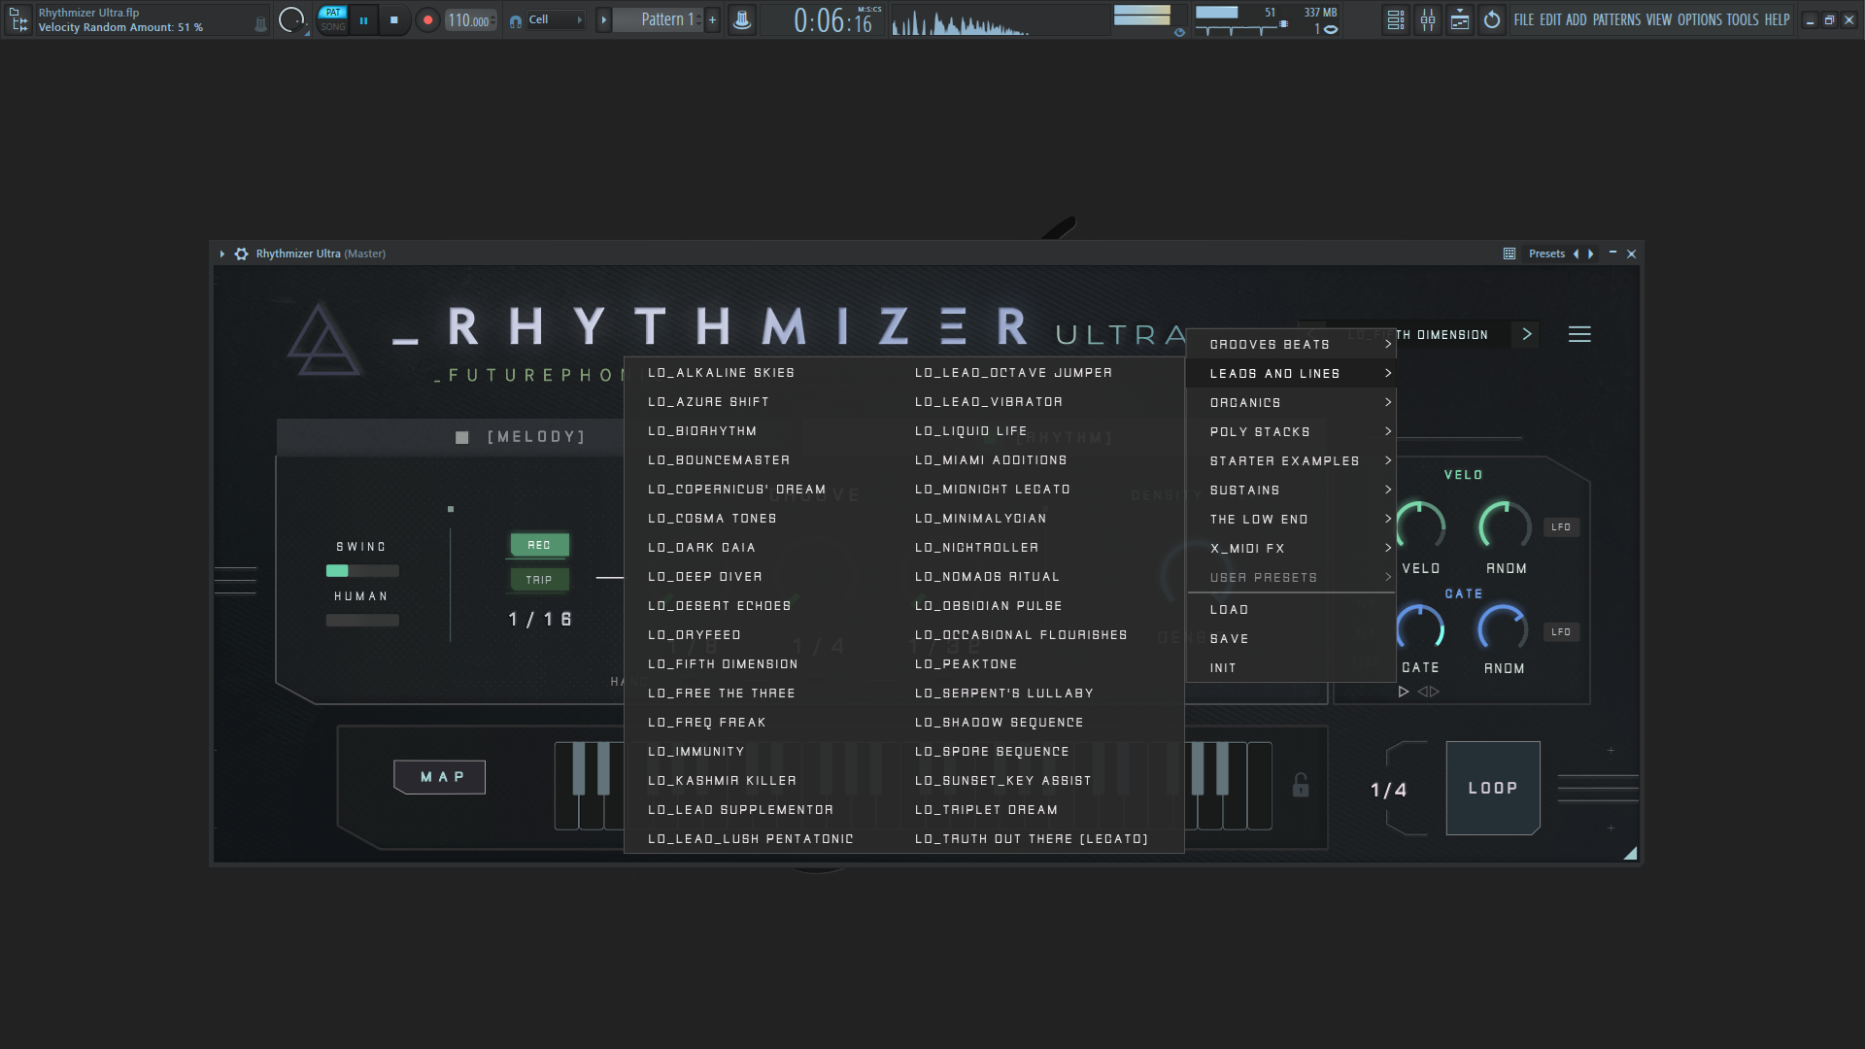This screenshot has height=1049, width=1865.
Task: Adjust the HUMAN slider
Action: click(362, 621)
